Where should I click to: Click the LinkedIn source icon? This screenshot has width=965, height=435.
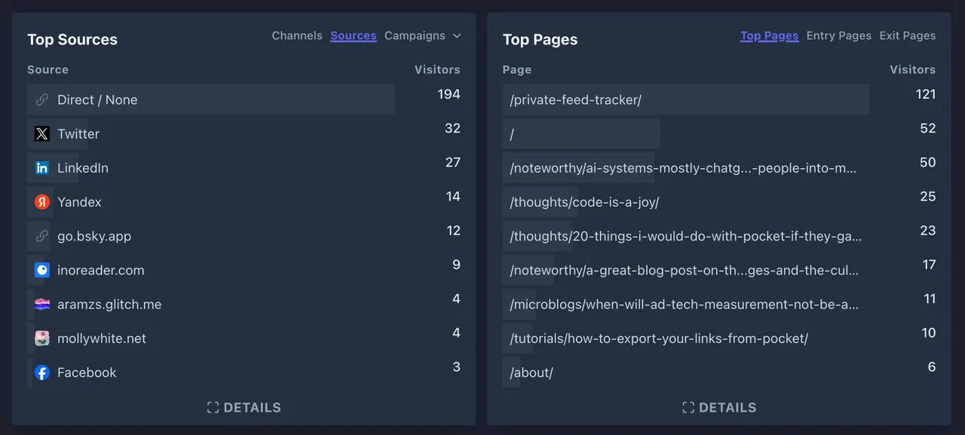coord(41,167)
